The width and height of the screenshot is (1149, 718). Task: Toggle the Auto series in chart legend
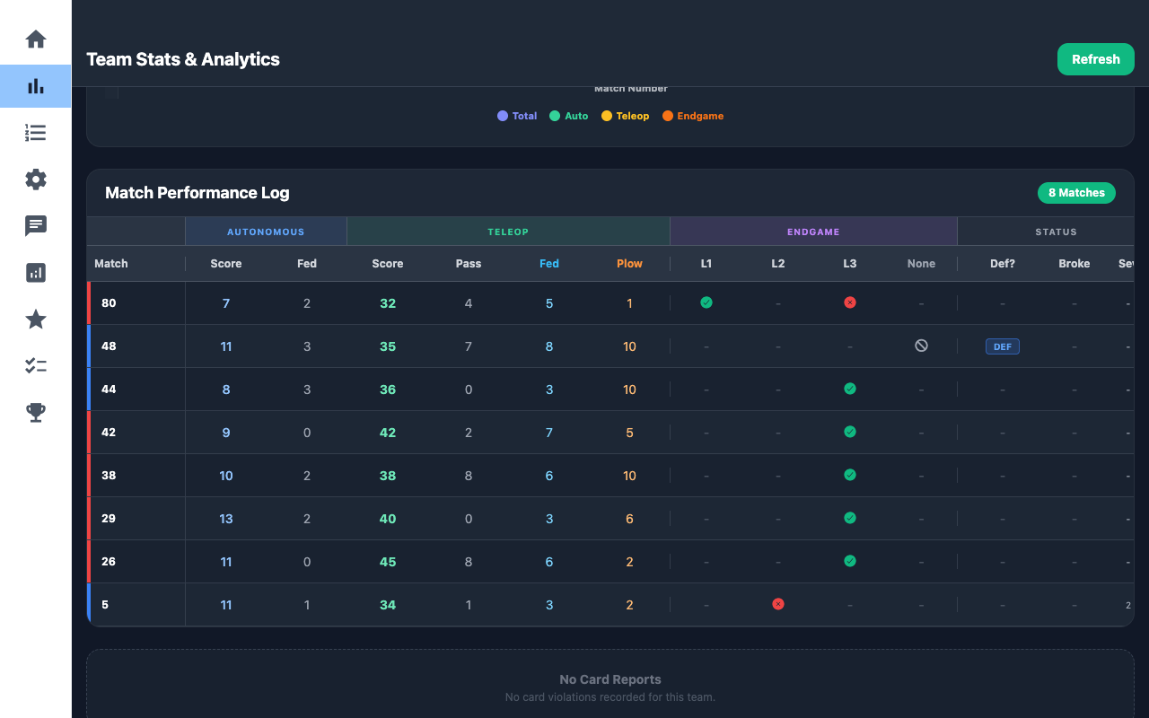point(569,116)
